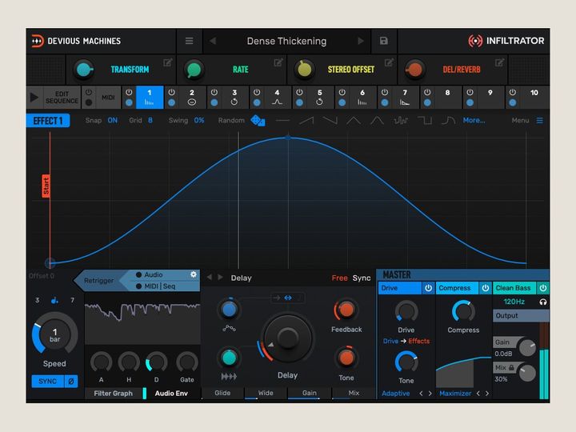Click the EFFECT 1 label button
Screen dimensions: 576x432
pyautogui.click(x=48, y=121)
